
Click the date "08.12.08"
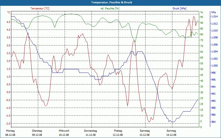[10, 135]
